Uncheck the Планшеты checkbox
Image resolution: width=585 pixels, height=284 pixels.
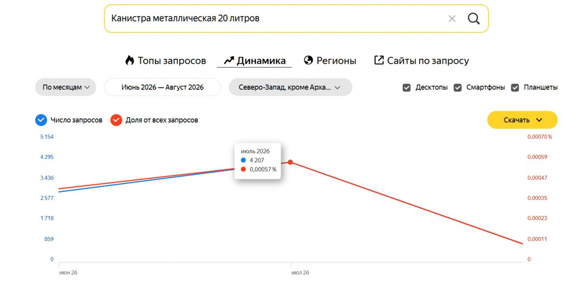point(515,88)
